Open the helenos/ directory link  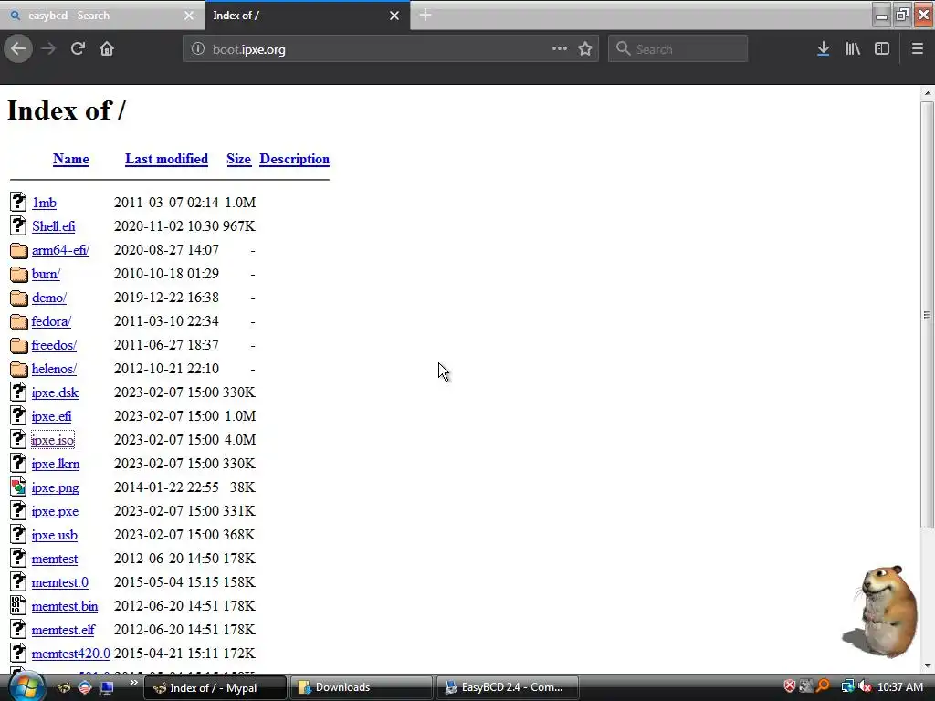pyautogui.click(x=54, y=369)
